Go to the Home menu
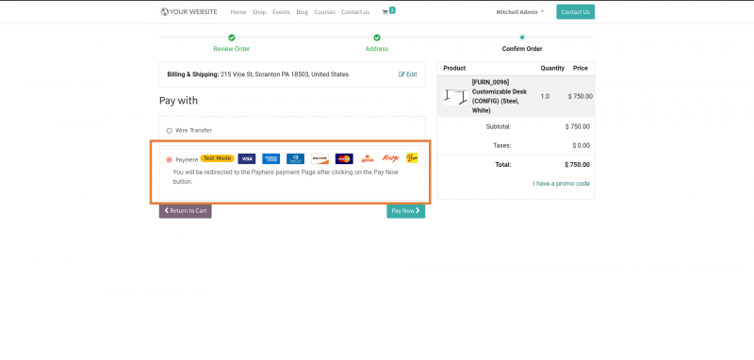 (238, 12)
